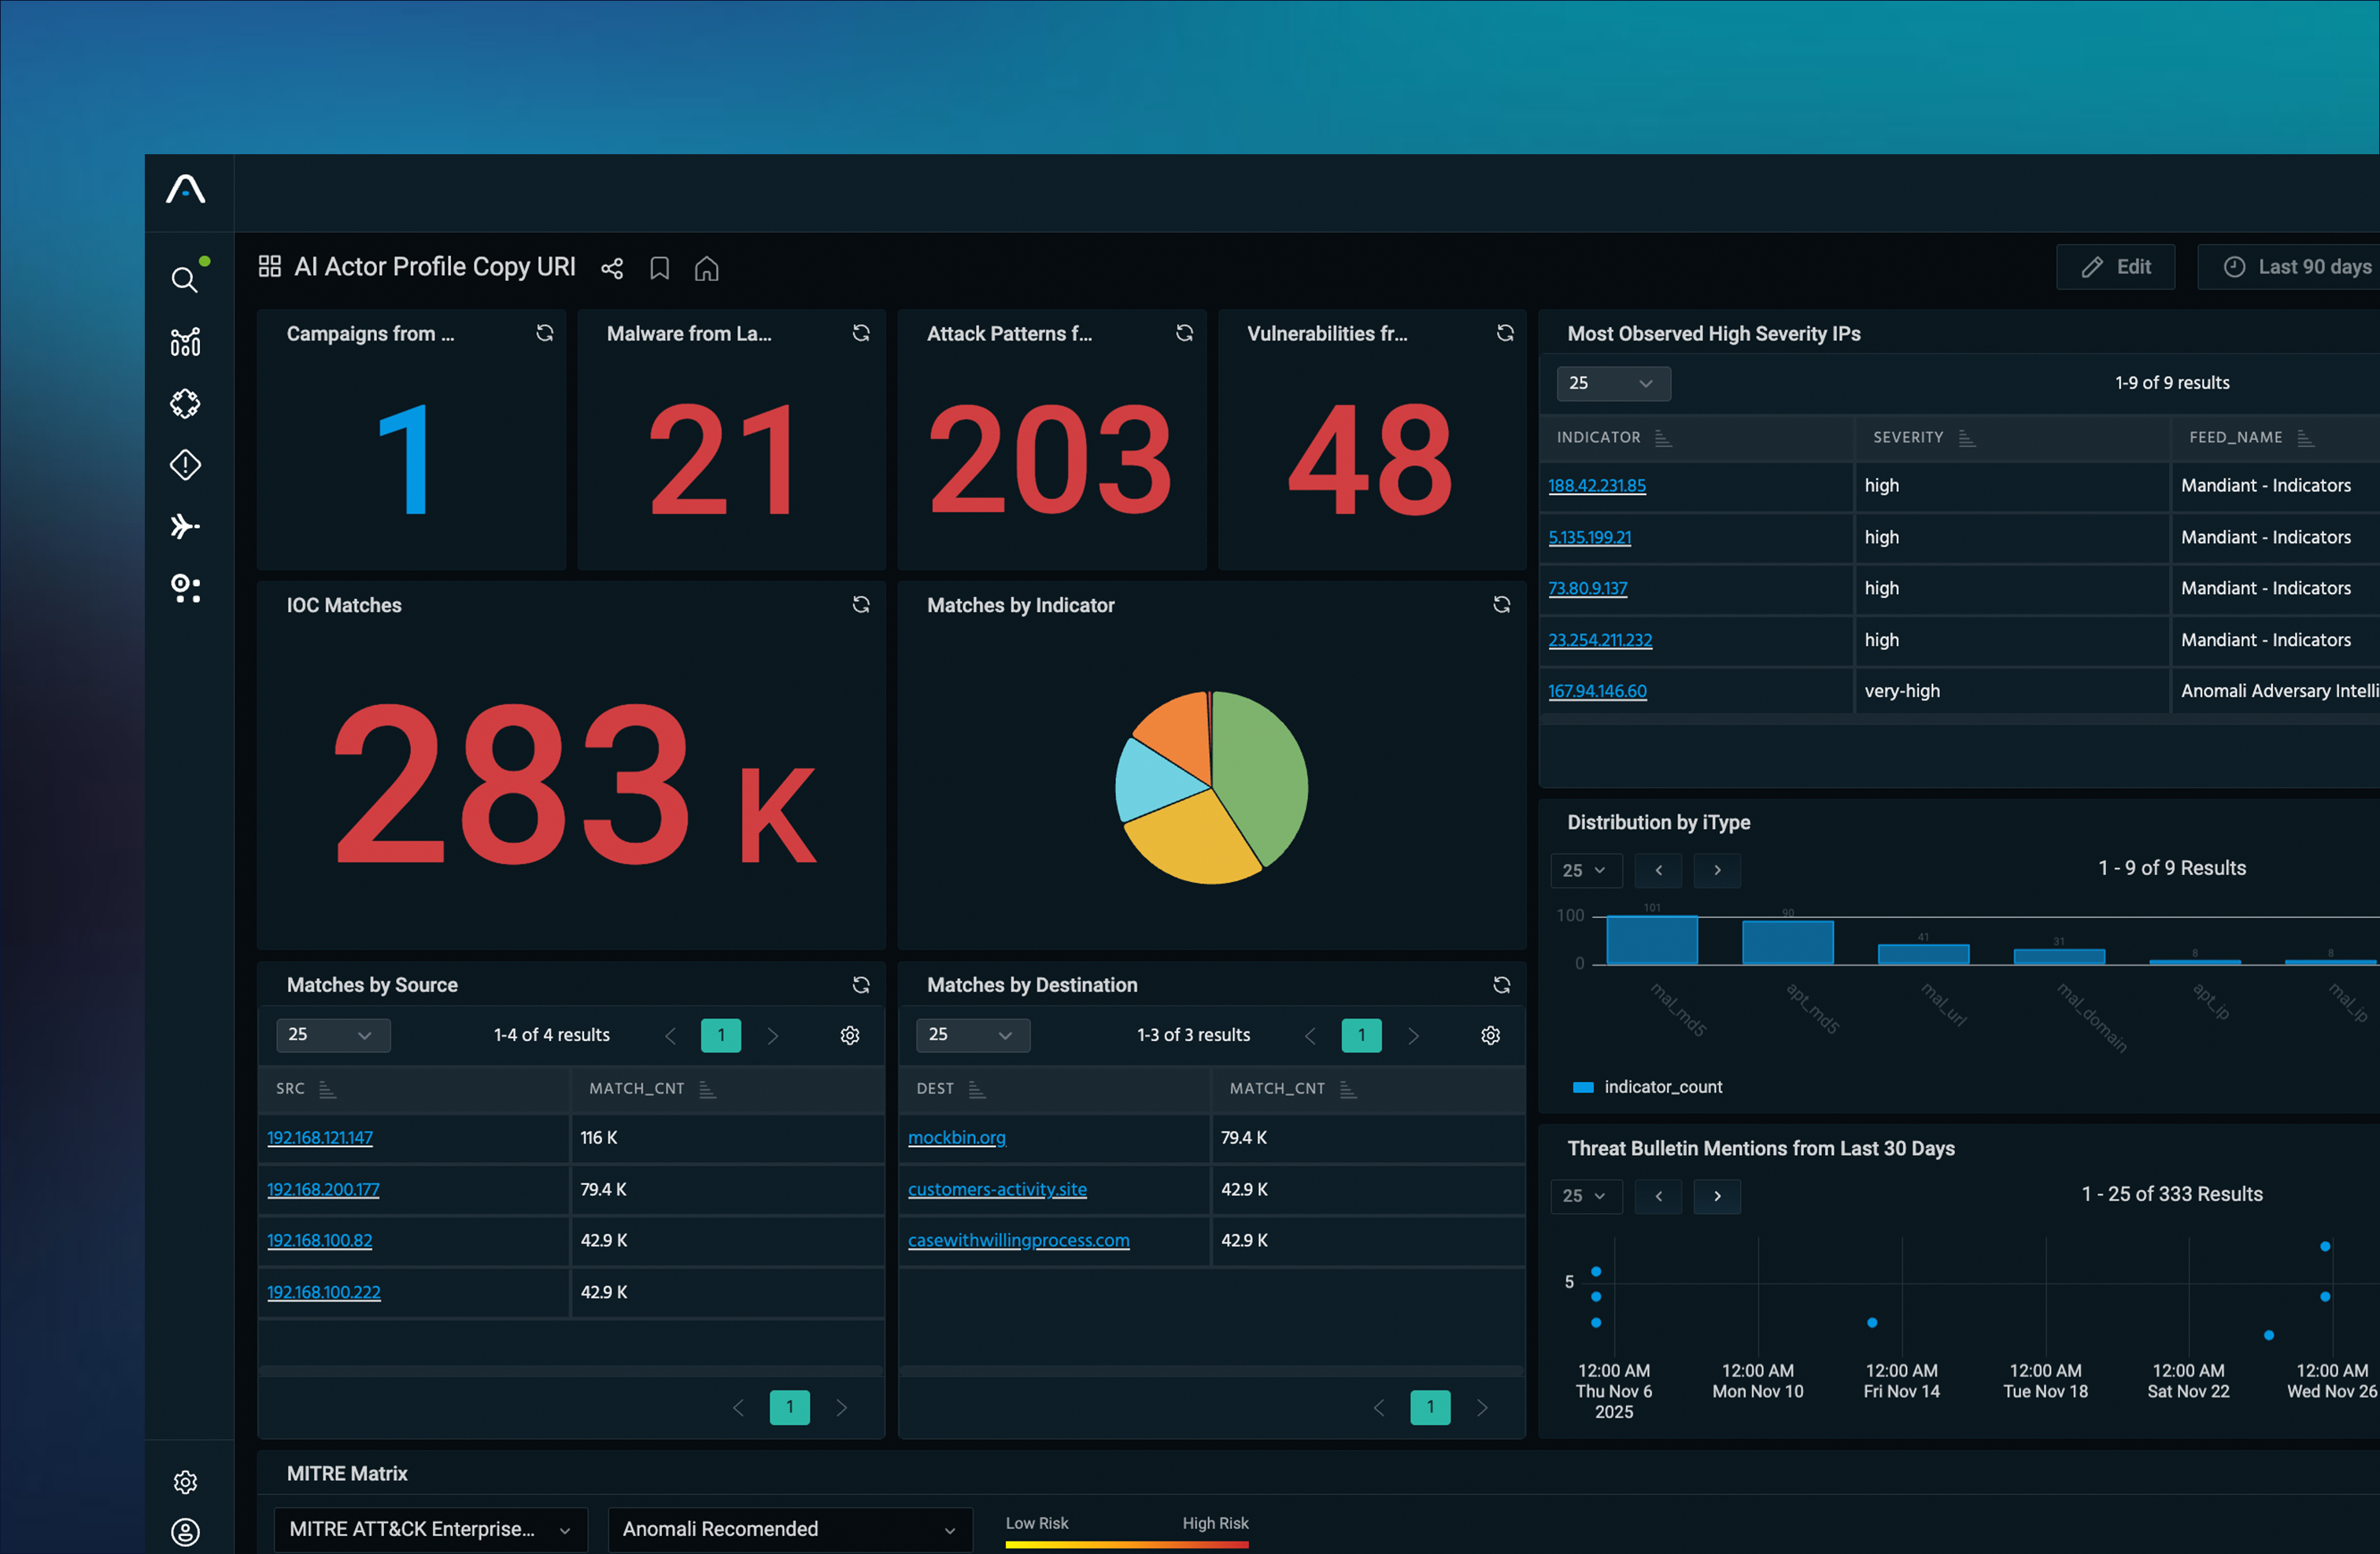The height and width of the screenshot is (1554, 2380).
Task: Refresh the IOC Matches widget
Action: (860, 605)
